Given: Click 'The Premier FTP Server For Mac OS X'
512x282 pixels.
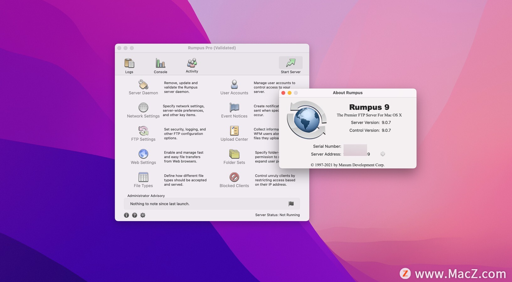Looking at the screenshot, I should click(x=369, y=115).
